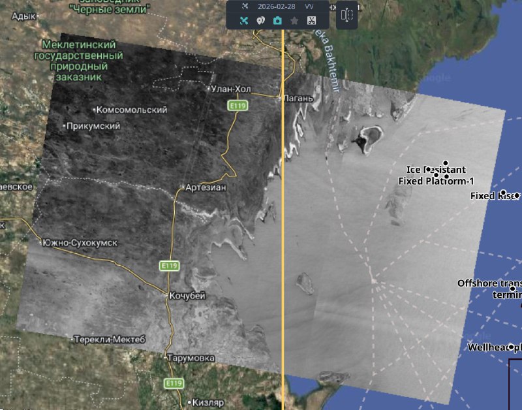Toggle the teal satellite imagery layer icon
Viewport: 522px width, 410px height.
(x=244, y=21)
